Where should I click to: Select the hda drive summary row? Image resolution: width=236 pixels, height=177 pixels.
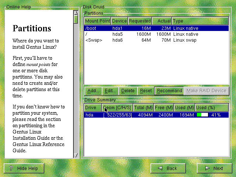[x=156, y=115]
